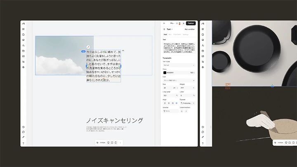The width and height of the screenshot is (297, 167).
Task: Open the black text color swatch
Action: click(x=165, y=73)
